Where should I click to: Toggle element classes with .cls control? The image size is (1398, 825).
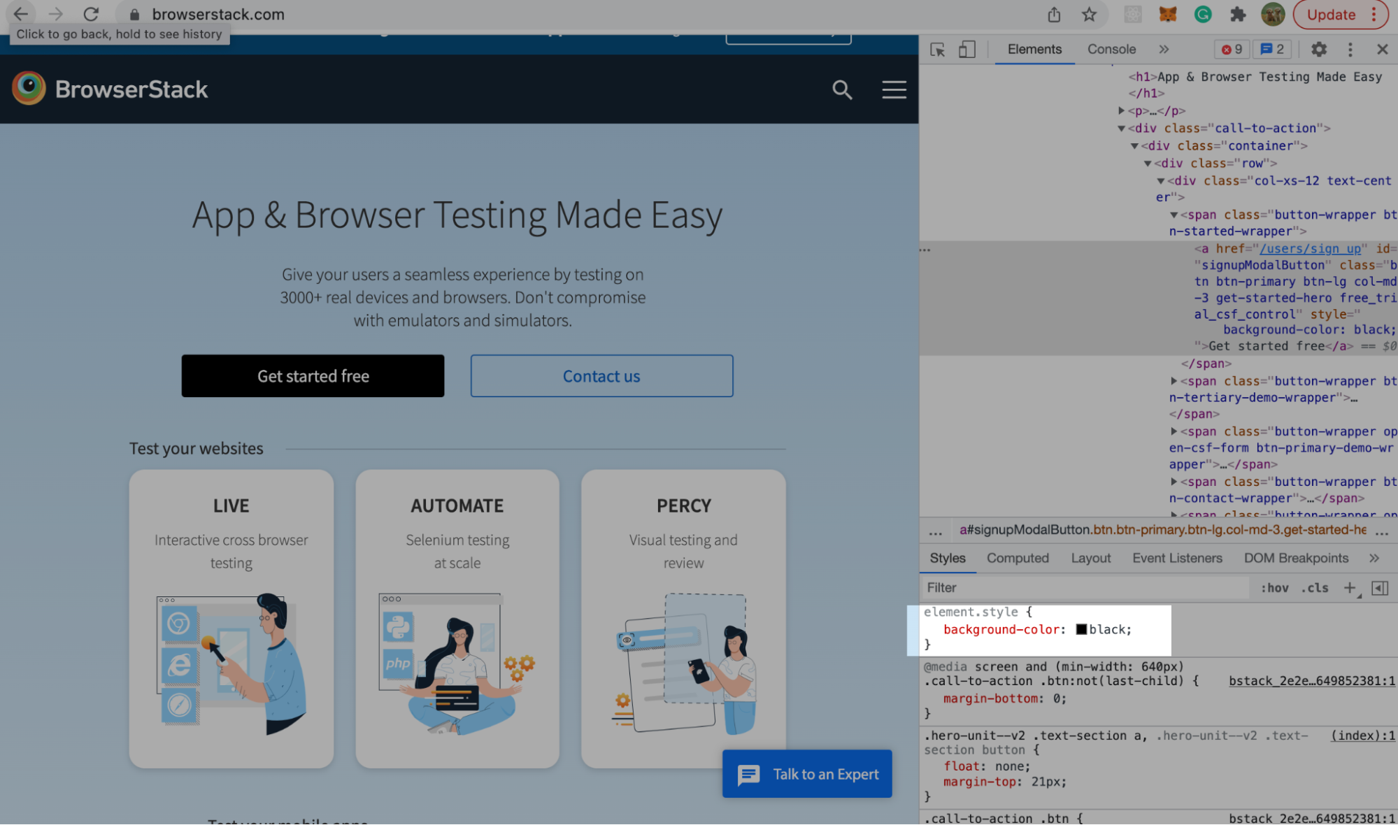pyautogui.click(x=1315, y=588)
